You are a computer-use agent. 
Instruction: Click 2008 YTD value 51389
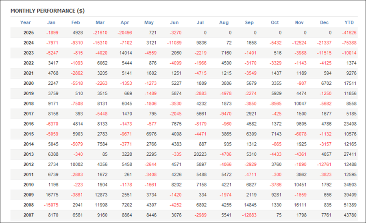coord(350,205)
